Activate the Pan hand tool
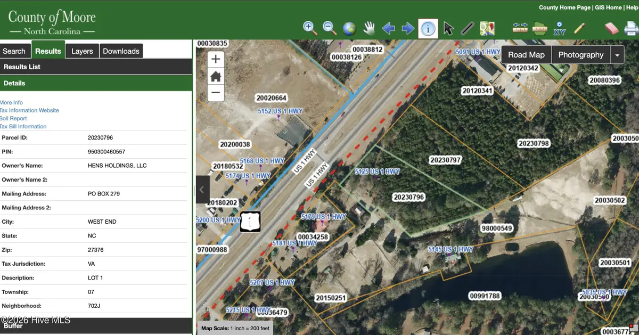The height and width of the screenshot is (335, 639). [x=368, y=28]
